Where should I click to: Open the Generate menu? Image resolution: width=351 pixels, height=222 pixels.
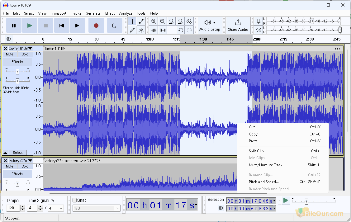(93, 13)
